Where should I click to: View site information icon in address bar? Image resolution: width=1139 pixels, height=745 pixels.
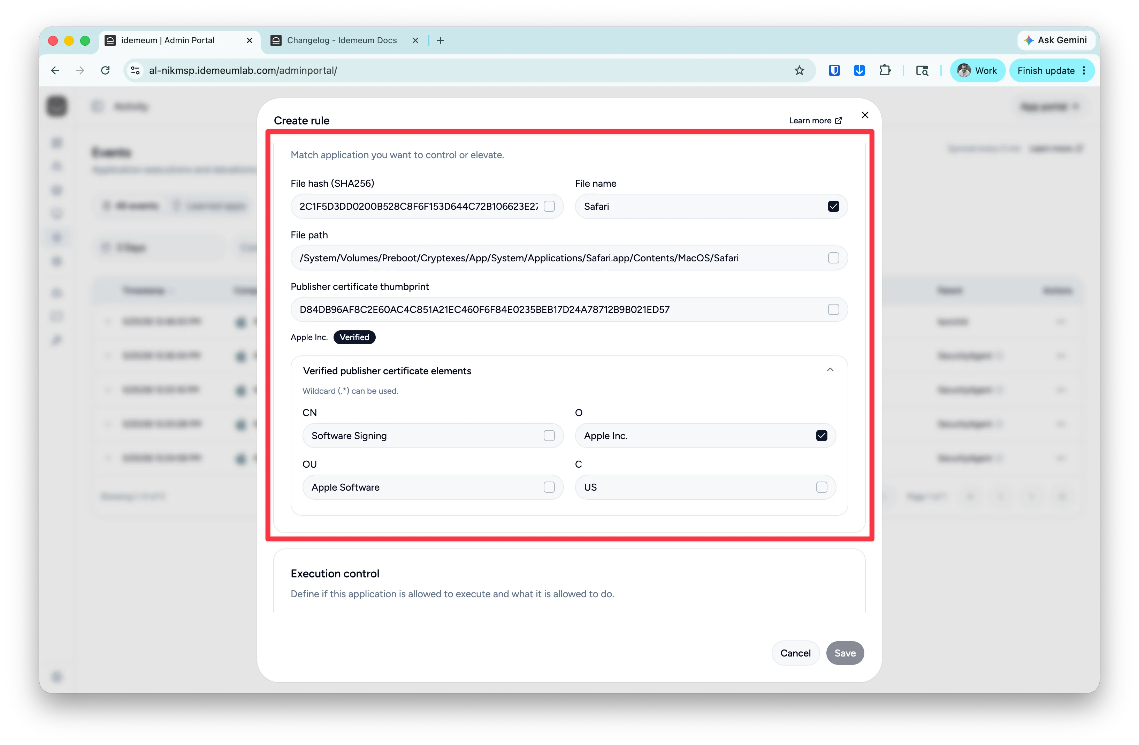(x=136, y=71)
